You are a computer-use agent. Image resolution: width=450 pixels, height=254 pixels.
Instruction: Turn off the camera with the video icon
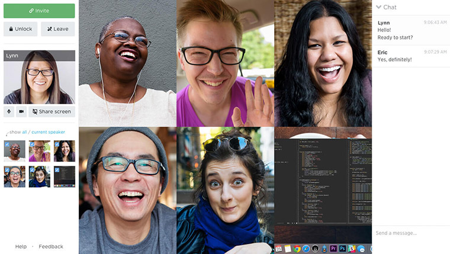click(x=21, y=112)
